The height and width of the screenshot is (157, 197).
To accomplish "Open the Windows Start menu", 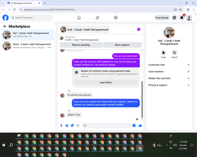I will tap(4, 145).
